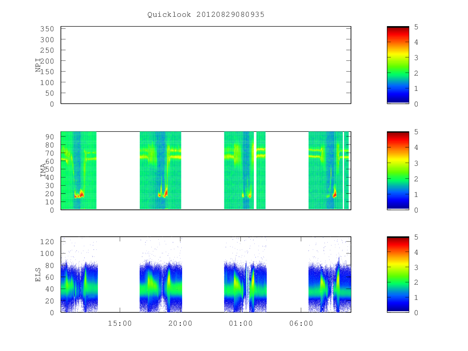Click the 06:00 time tick label
The image size is (468, 351).
coord(301,323)
